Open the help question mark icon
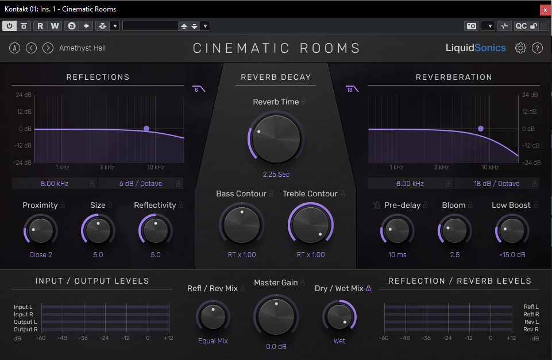Viewport: 552px width, 360px height. 537,48
